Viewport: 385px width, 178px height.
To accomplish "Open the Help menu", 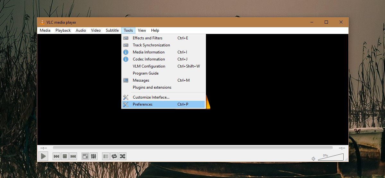I will (155, 30).
